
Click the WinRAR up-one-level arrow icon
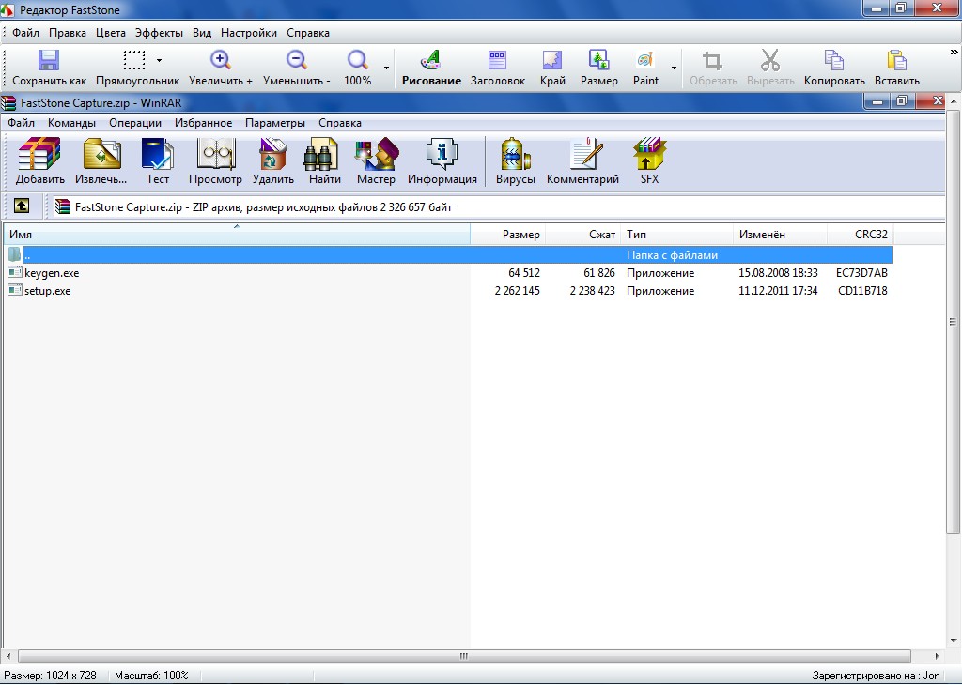pyautogui.click(x=22, y=205)
